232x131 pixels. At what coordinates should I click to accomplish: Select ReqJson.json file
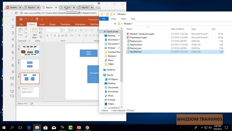tap(136, 41)
